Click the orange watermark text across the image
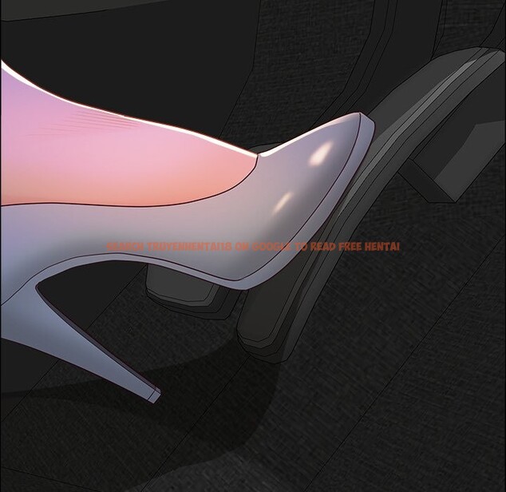Screen dimensions: 506x492 (253, 248)
